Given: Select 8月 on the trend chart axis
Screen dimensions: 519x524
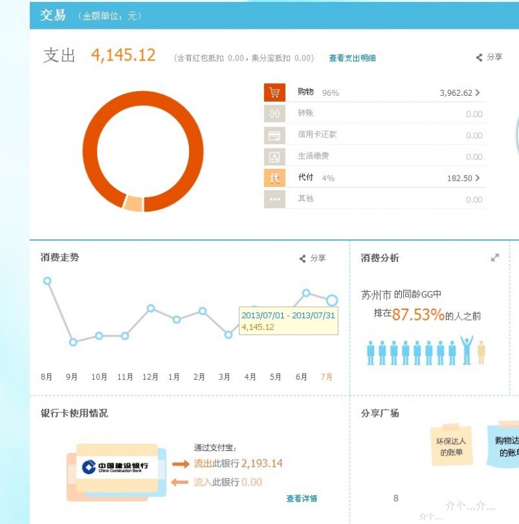Looking at the screenshot, I should pos(47,377).
